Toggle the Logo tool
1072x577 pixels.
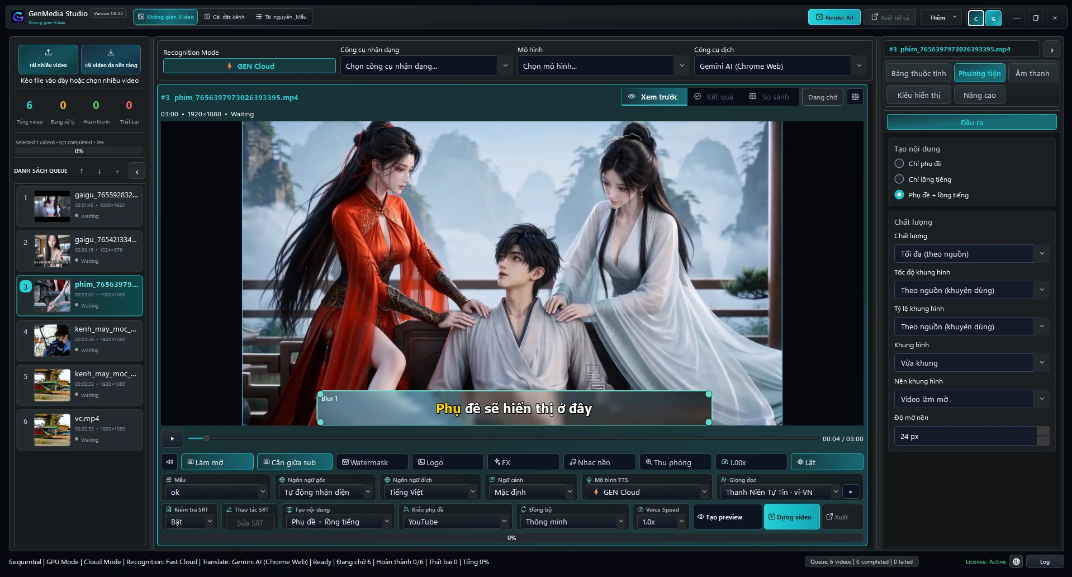(x=448, y=462)
